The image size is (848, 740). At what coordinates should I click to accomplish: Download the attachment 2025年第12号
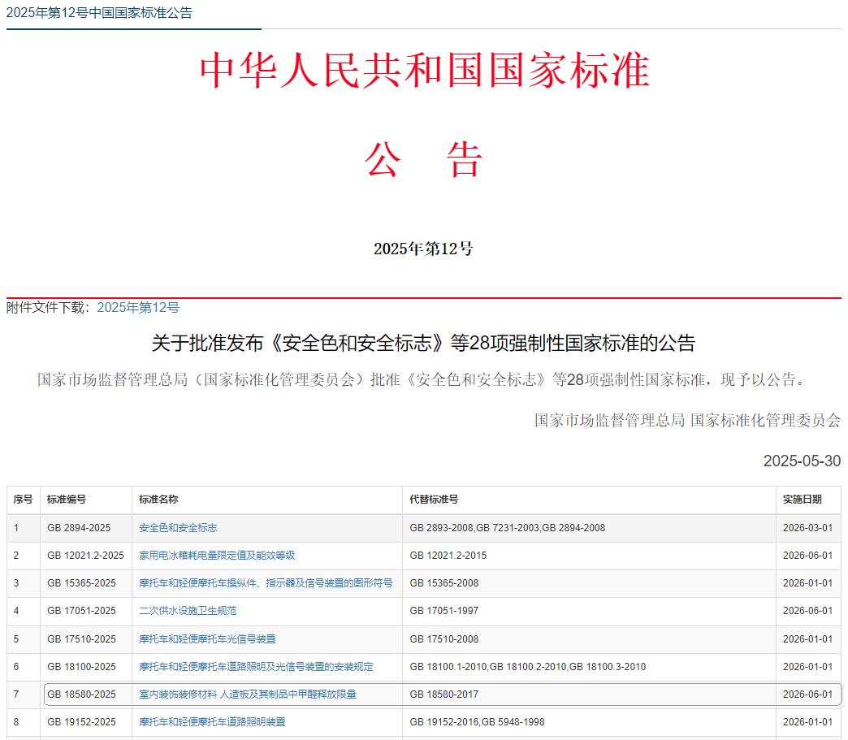click(x=138, y=307)
